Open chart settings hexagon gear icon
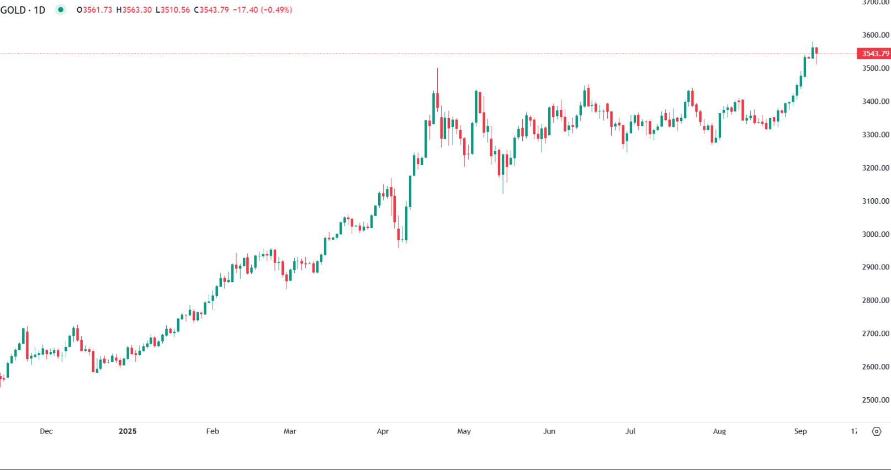 876,431
